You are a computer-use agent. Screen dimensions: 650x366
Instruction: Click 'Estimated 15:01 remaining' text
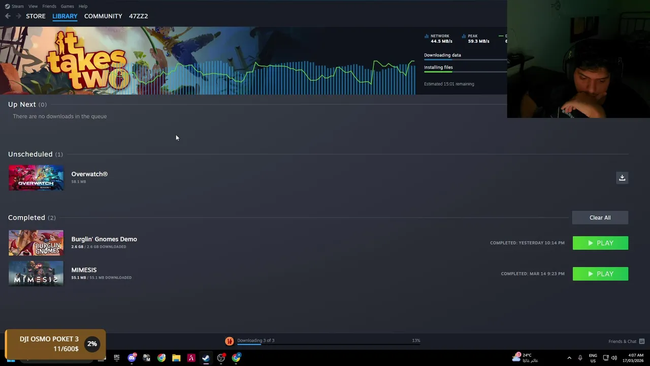[449, 84]
